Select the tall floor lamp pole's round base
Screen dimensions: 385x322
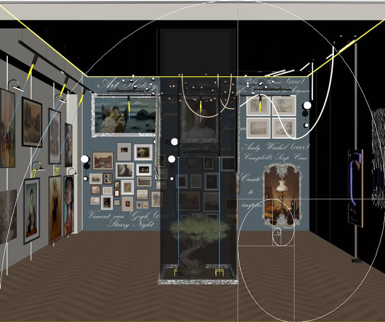pyautogui.click(x=357, y=260)
